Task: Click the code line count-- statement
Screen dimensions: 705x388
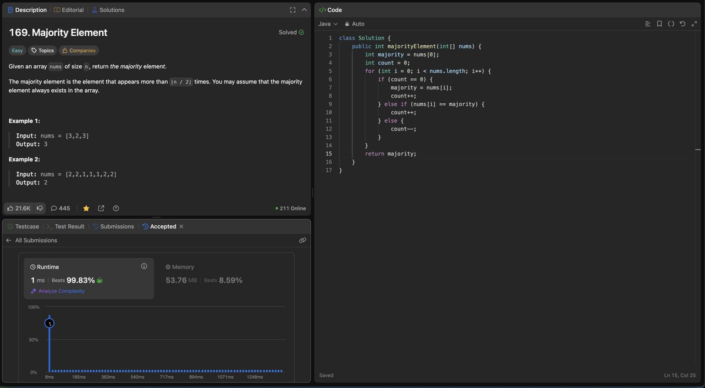Action: [x=404, y=129]
